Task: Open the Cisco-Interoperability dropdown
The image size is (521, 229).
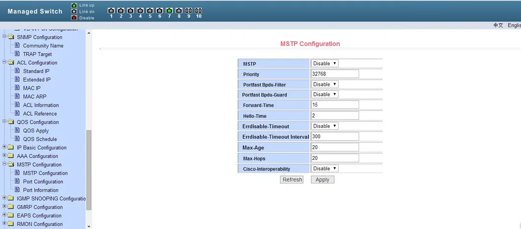Action: 325,169
